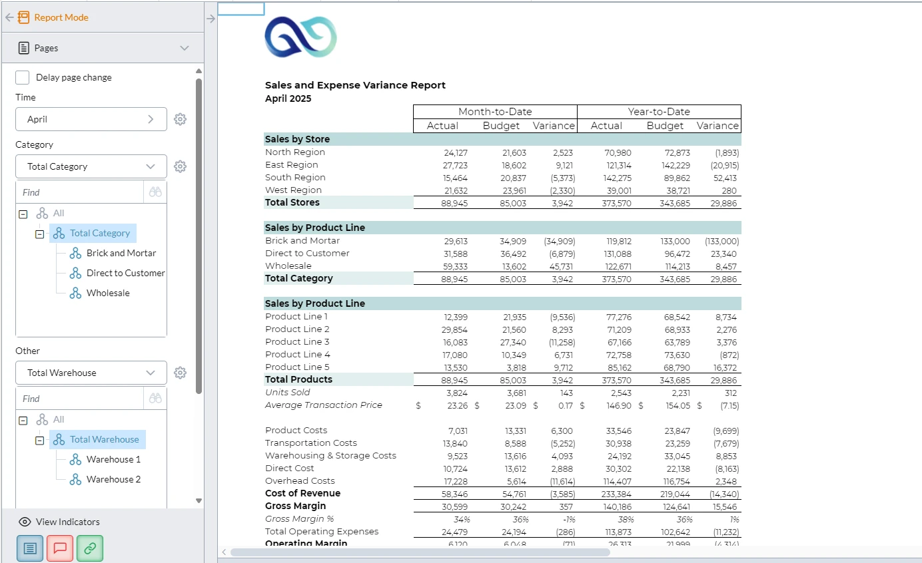Toggle the blue notes indicator button
This screenshot has width=922, height=563.
point(29,548)
